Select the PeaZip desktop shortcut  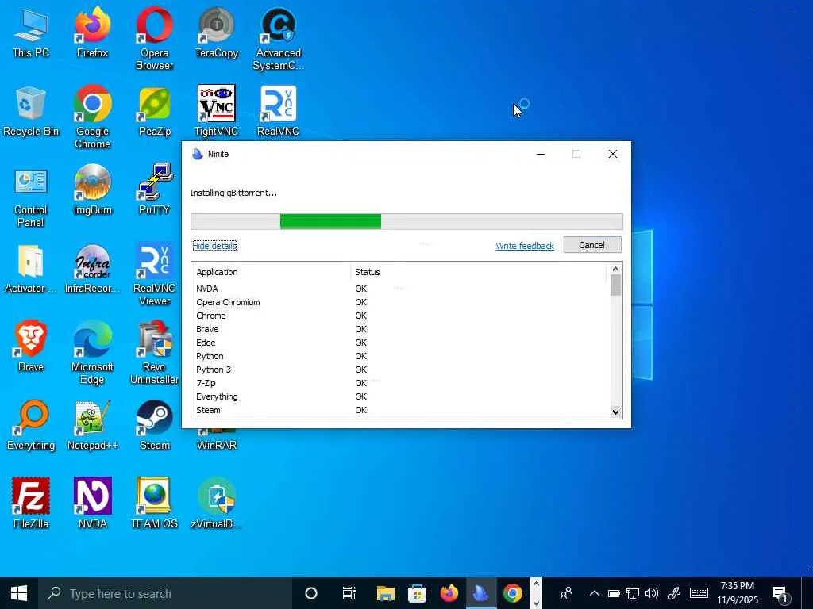tap(154, 106)
